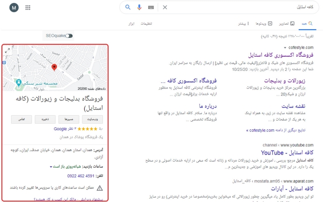Open the درباره ما sitelink

coord(207,106)
